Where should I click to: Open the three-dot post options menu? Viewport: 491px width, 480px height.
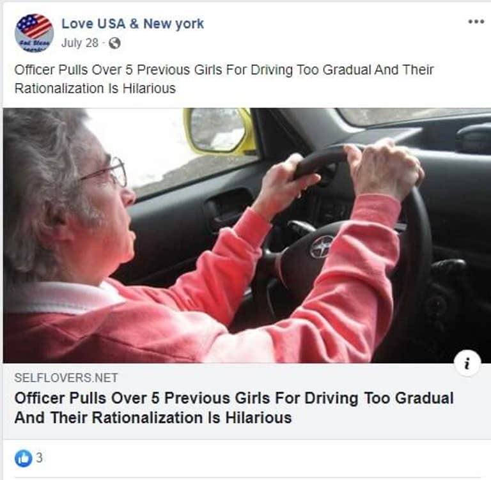point(476,22)
